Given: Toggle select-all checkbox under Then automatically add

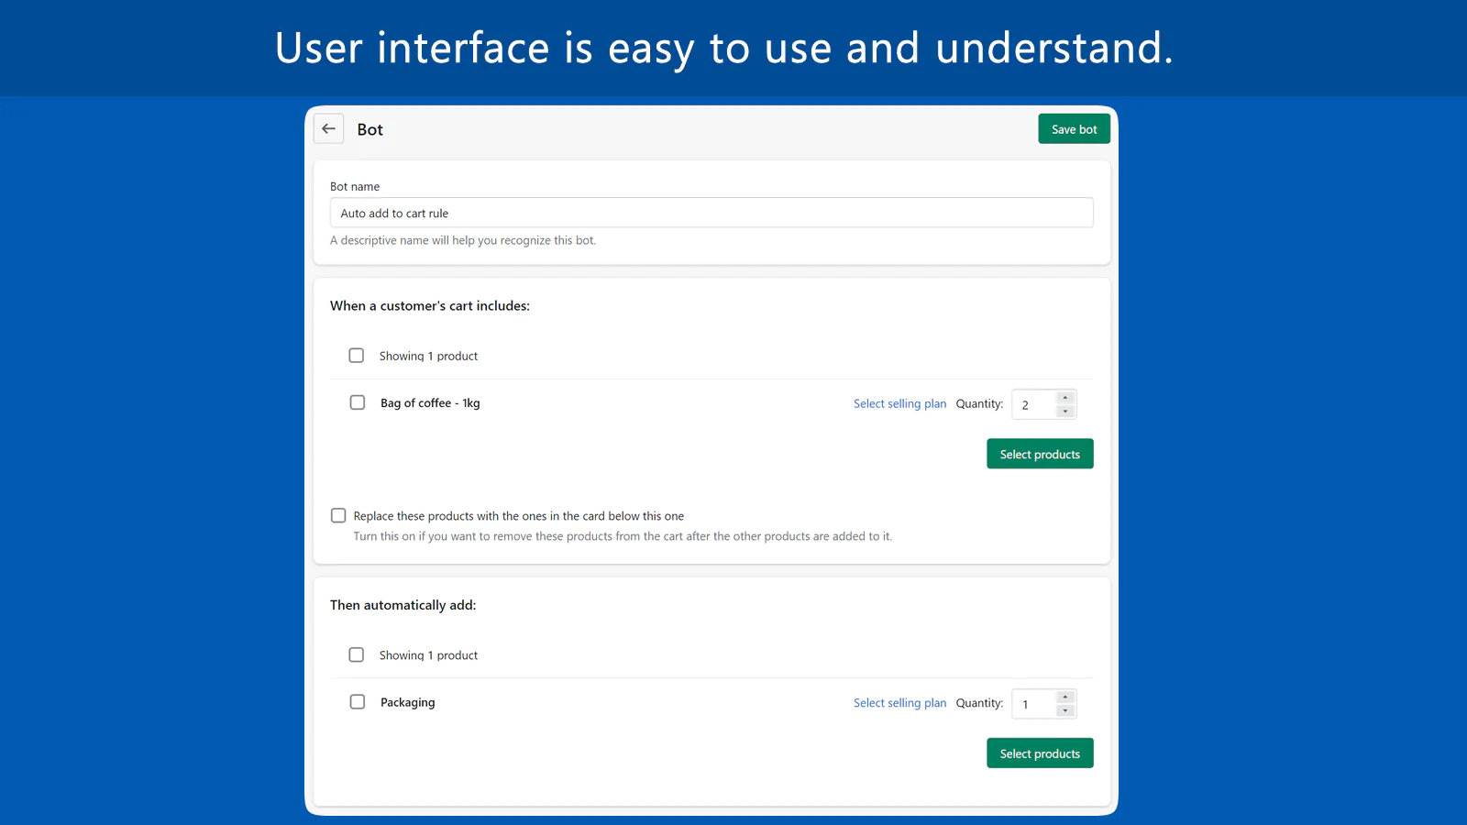Looking at the screenshot, I should [x=357, y=655].
